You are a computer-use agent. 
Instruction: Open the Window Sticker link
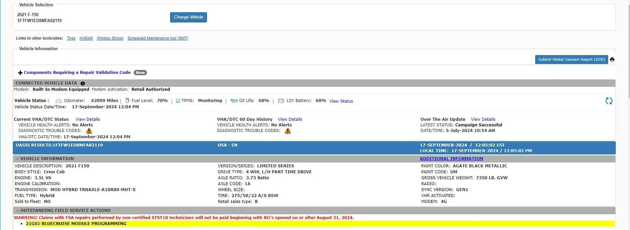click(110, 38)
